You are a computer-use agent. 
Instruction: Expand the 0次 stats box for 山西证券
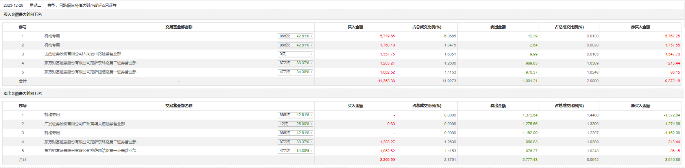coord(295,54)
